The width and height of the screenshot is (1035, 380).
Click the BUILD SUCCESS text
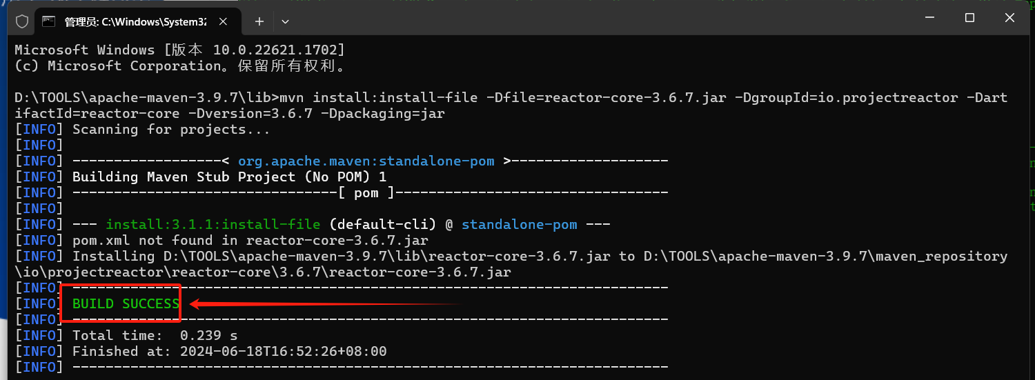pos(126,303)
